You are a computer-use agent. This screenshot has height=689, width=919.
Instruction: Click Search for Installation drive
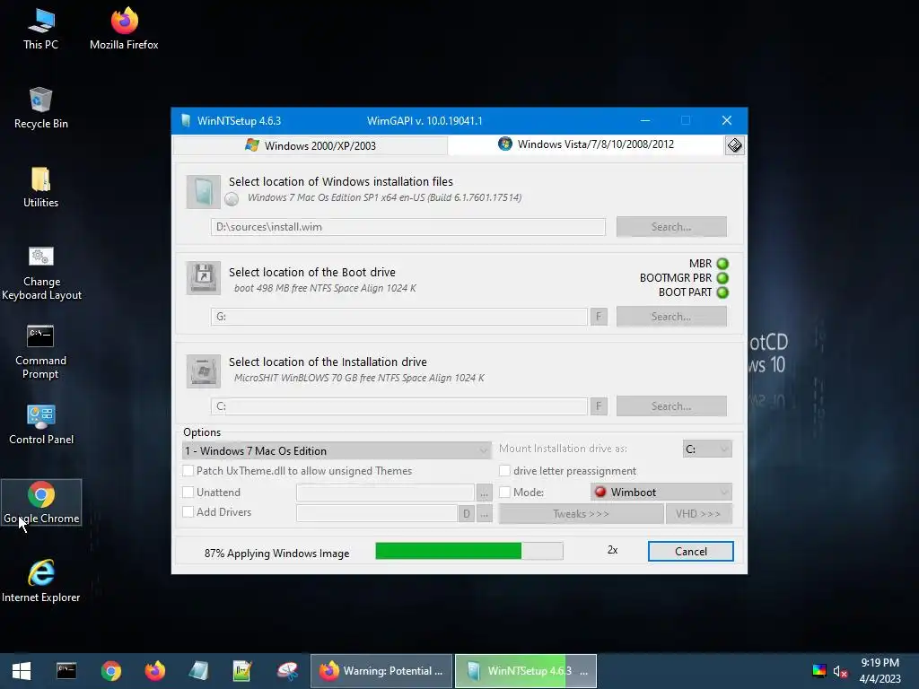(x=671, y=406)
